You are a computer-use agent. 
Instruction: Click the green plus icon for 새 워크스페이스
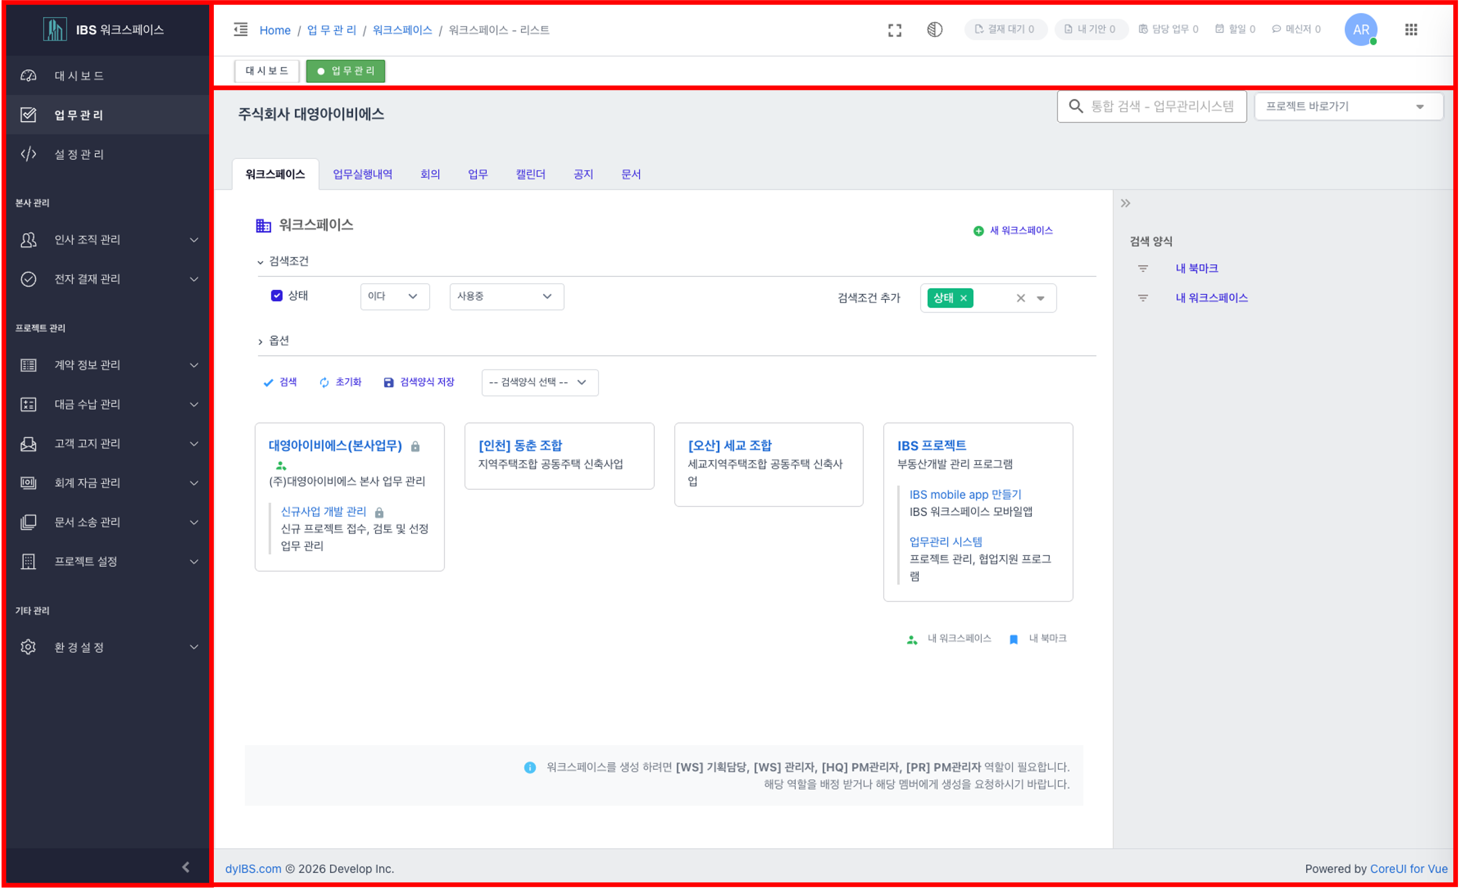[978, 231]
